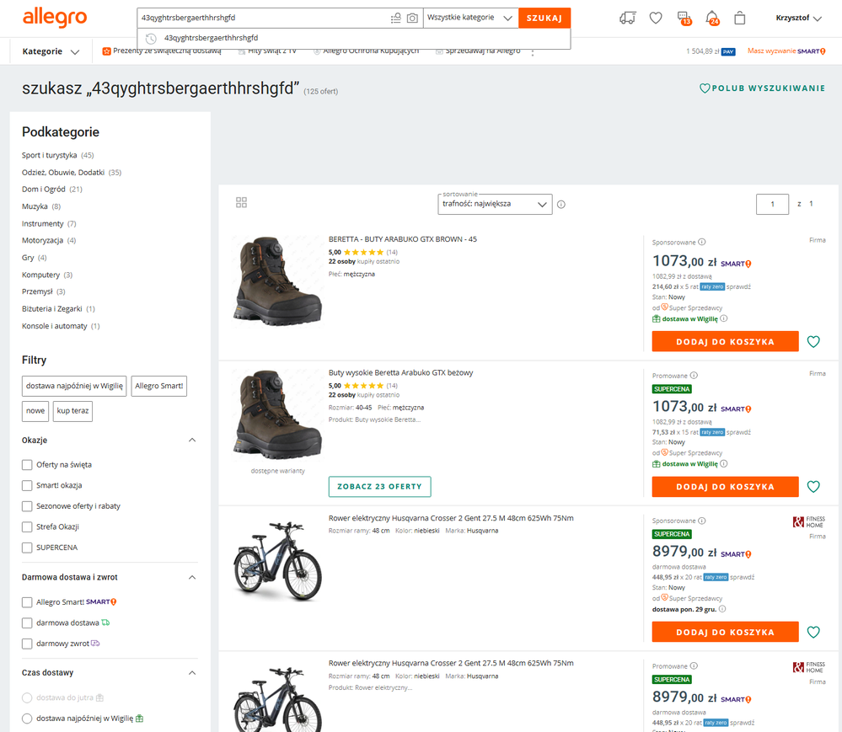Select 'dostawa najpóźniej w Wigilię' radio button
This screenshot has width=842, height=732.
point(27,719)
